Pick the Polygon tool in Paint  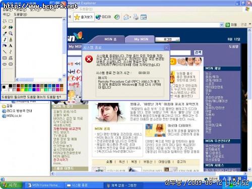pyautogui.click(x=11, y=58)
